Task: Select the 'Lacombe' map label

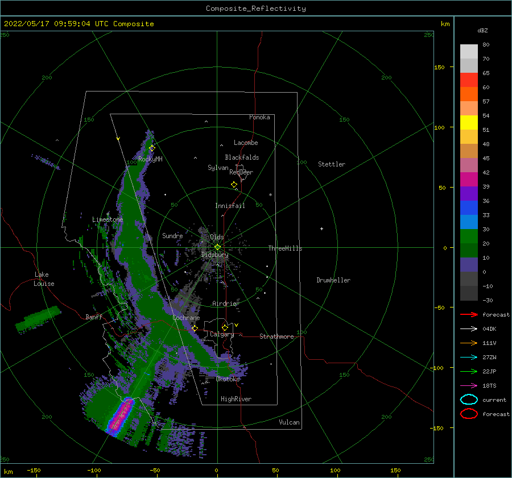Action: pos(246,143)
